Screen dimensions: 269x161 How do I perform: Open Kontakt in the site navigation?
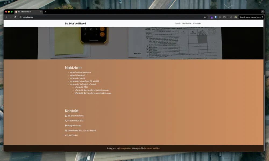[197, 24]
